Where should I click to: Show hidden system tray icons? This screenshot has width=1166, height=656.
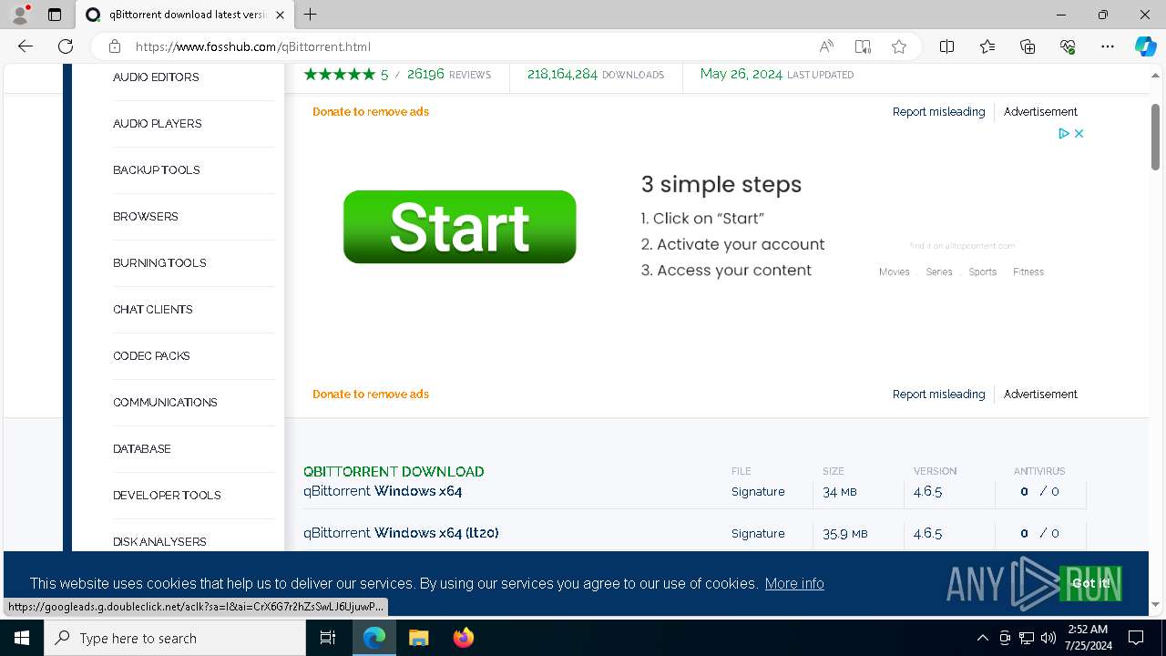pos(982,638)
